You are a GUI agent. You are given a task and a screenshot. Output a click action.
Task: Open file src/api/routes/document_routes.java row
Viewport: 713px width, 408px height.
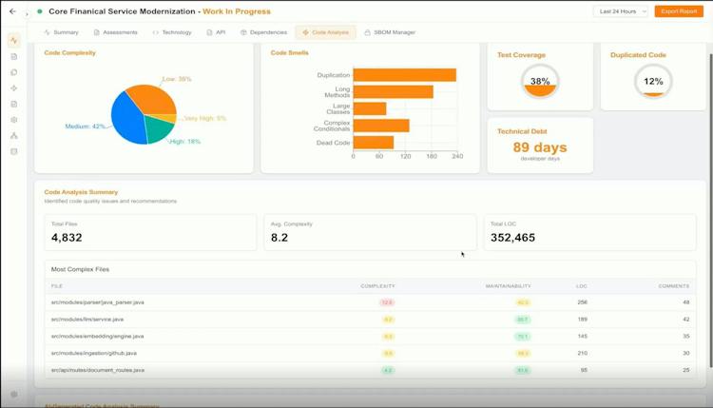point(370,370)
